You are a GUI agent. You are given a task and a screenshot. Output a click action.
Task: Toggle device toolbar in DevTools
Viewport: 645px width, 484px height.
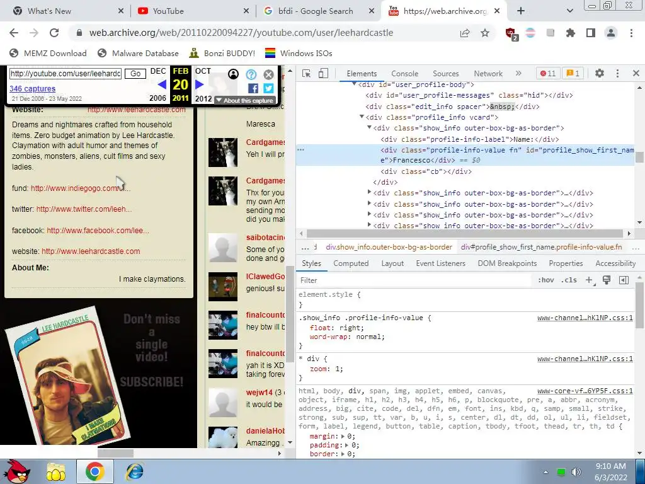point(323,73)
